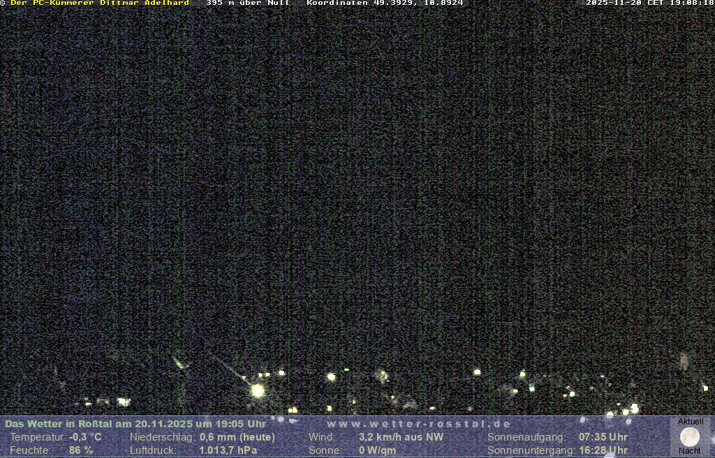The height and width of the screenshot is (458, 715).
Task: Click the wind reading 3,2 km/h aus NW
Action: coord(401,437)
